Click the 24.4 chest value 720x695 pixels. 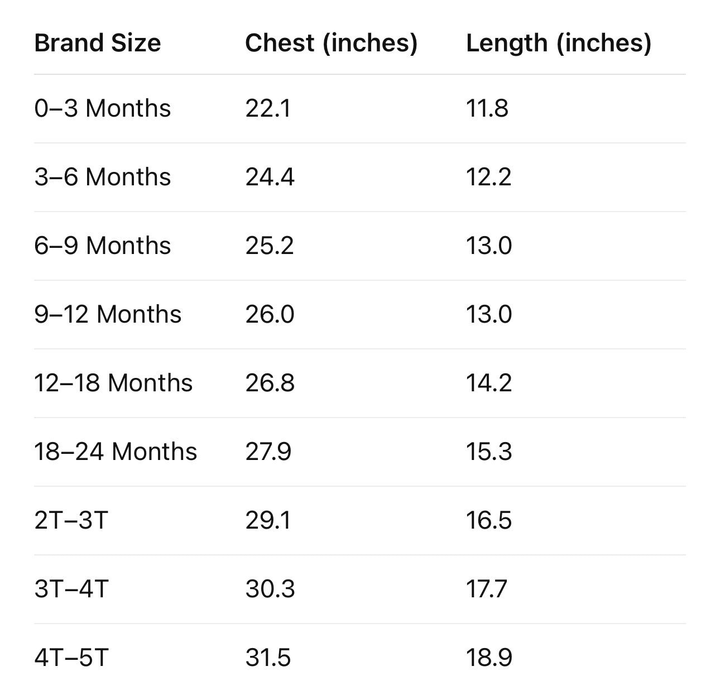270,177
